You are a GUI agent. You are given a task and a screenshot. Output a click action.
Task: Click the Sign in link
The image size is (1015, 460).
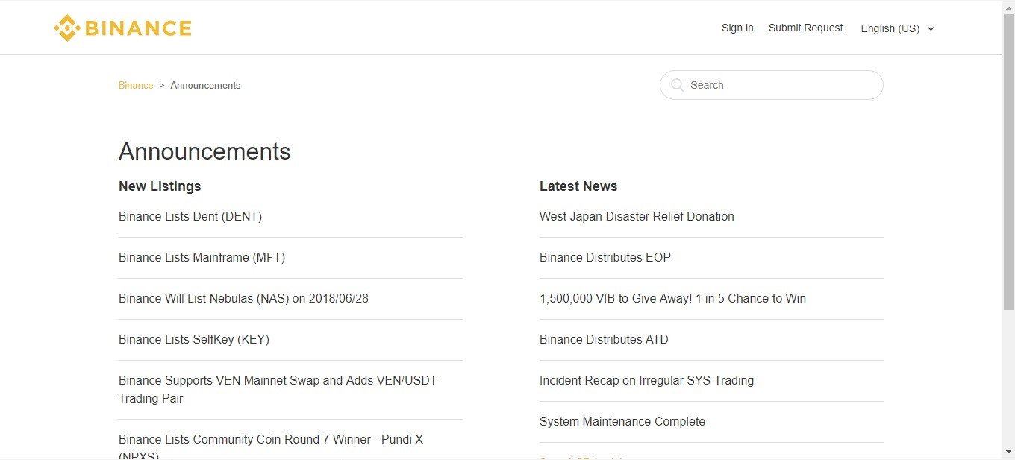coord(737,28)
